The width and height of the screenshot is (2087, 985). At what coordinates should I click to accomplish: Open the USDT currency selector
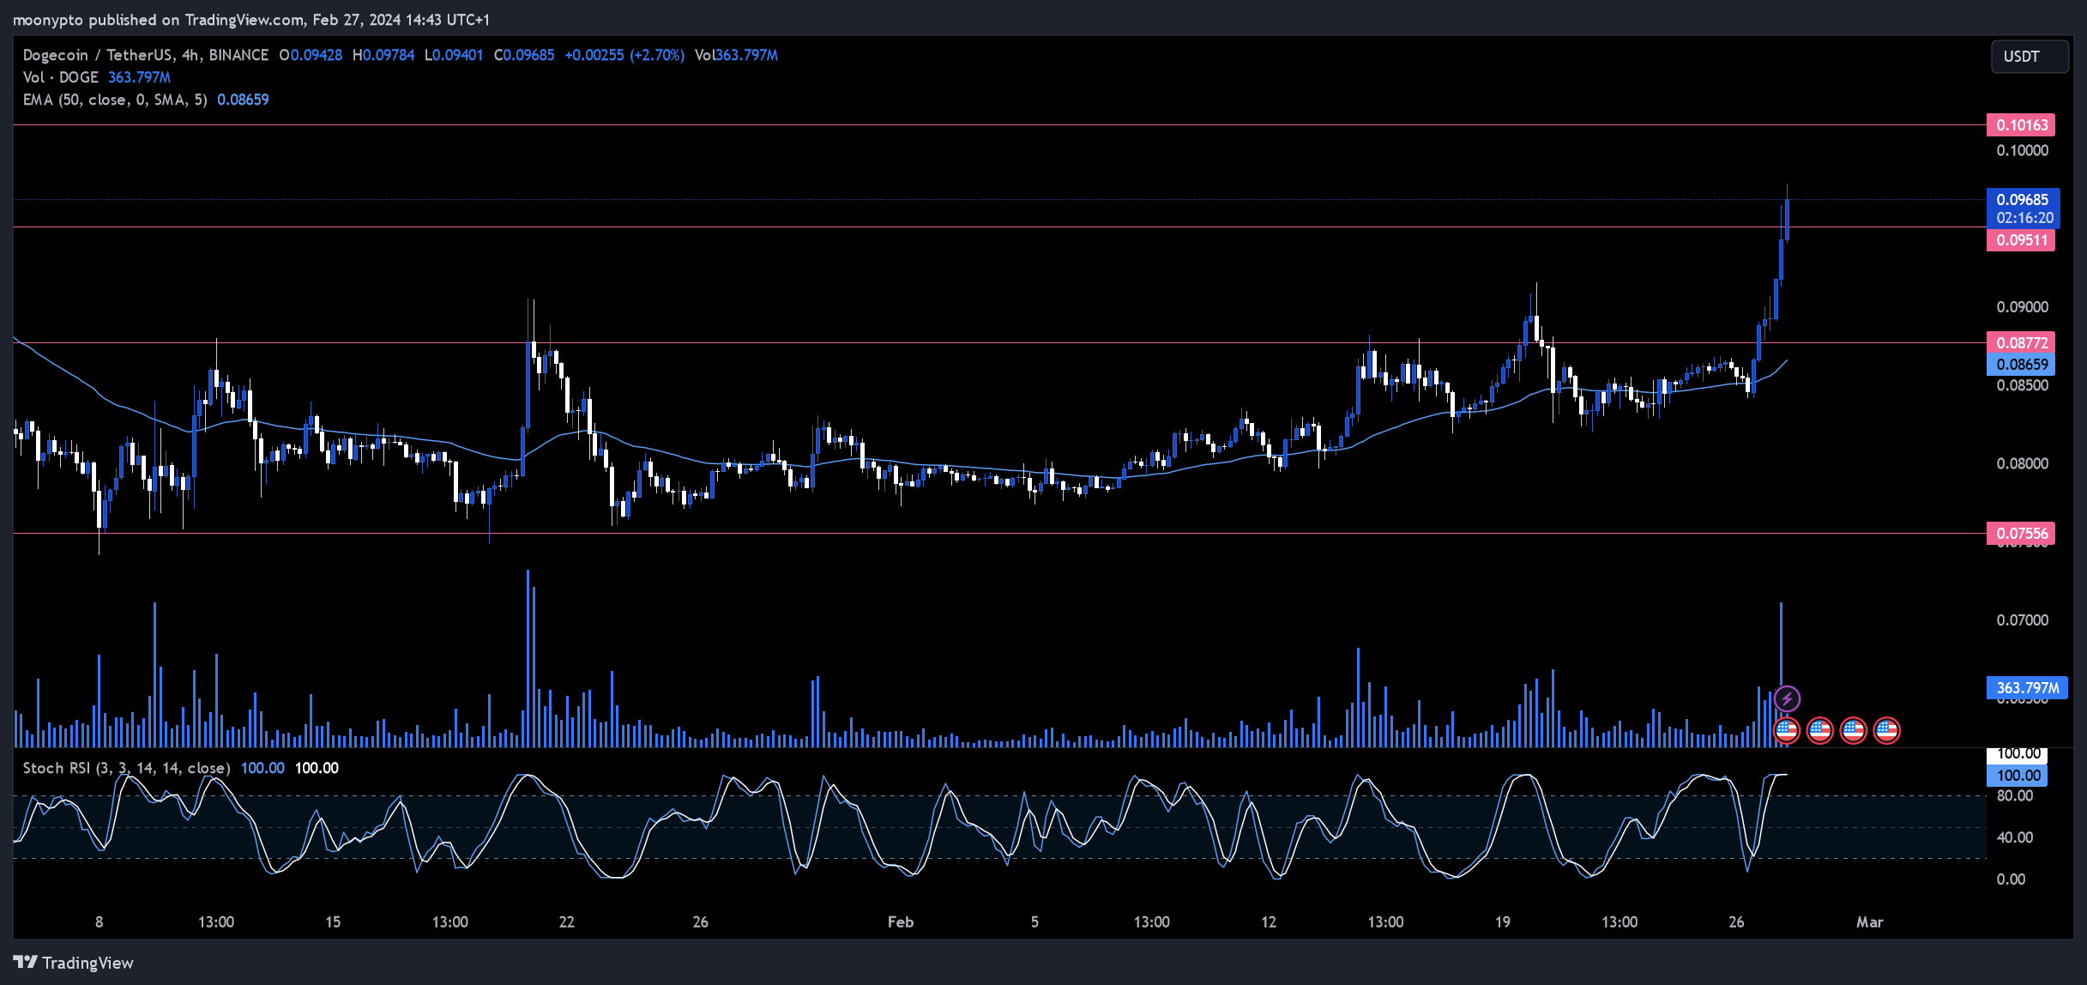coord(2030,57)
